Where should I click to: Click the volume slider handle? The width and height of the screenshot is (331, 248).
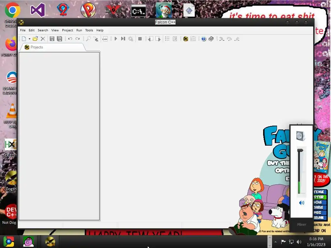pyautogui.click(x=300, y=150)
